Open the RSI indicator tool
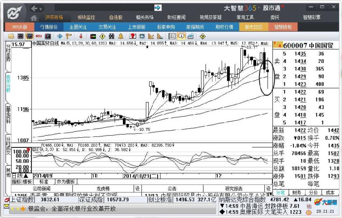 39,36
